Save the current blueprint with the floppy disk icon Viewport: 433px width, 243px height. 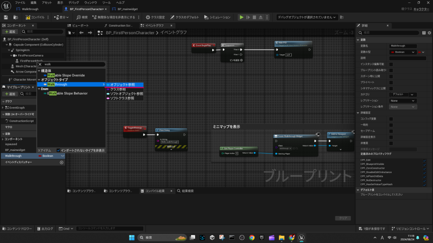(x=6, y=17)
